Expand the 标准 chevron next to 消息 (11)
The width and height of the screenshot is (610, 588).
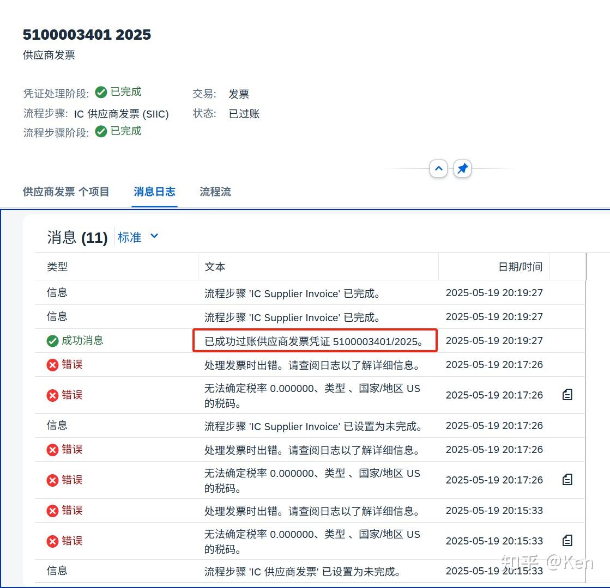click(x=153, y=236)
